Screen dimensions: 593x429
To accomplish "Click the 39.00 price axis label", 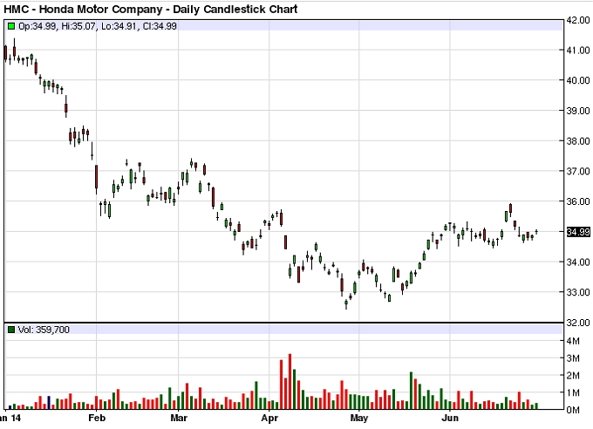I will pos(578,111).
